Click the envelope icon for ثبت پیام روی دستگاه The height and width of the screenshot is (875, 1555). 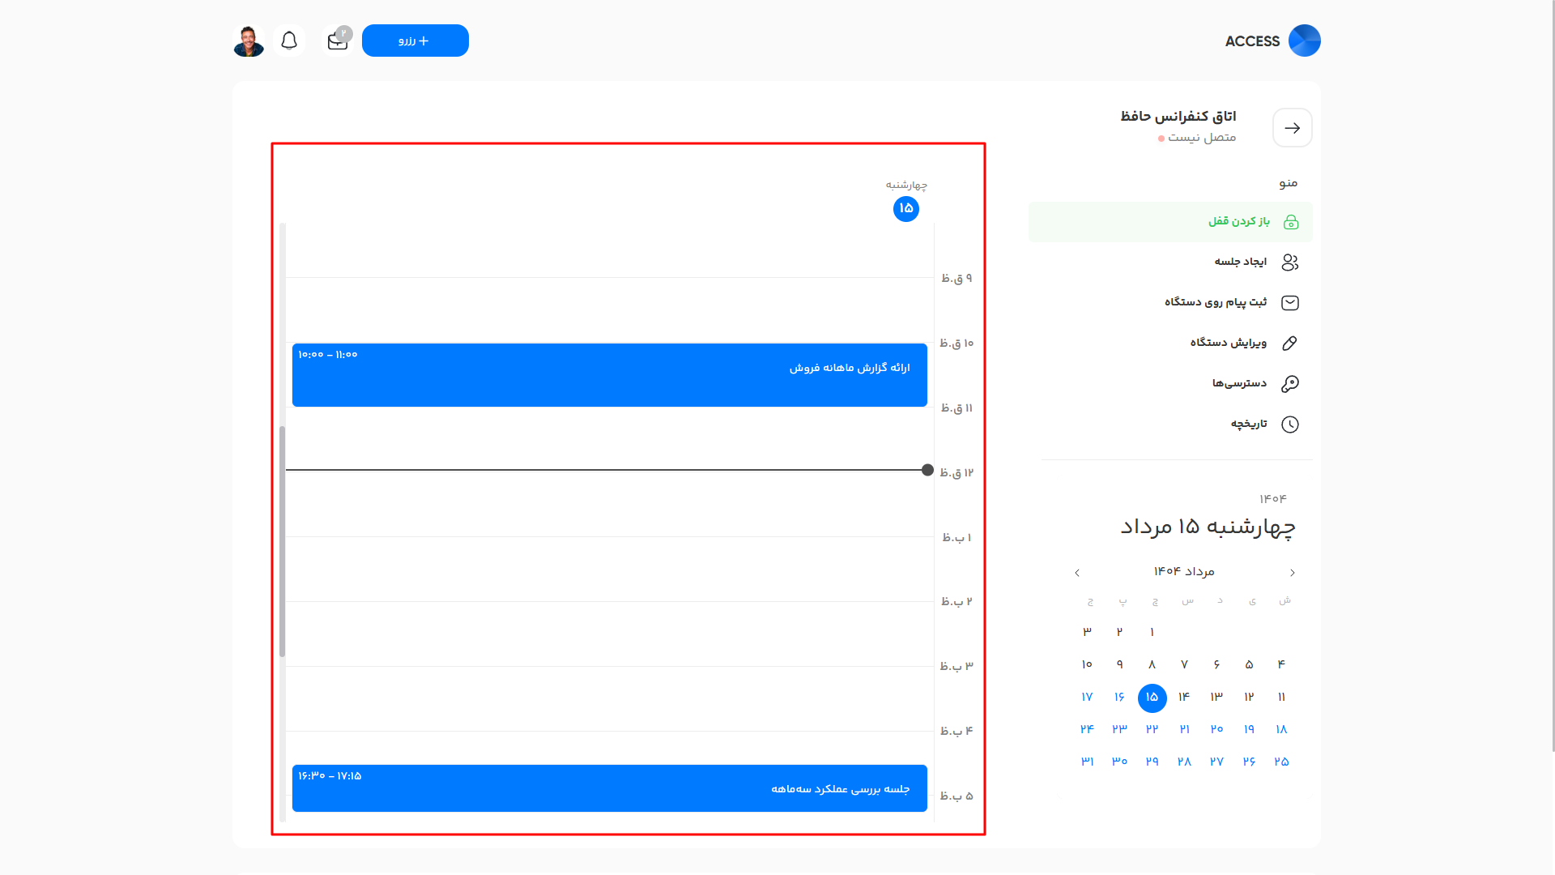coord(1289,302)
